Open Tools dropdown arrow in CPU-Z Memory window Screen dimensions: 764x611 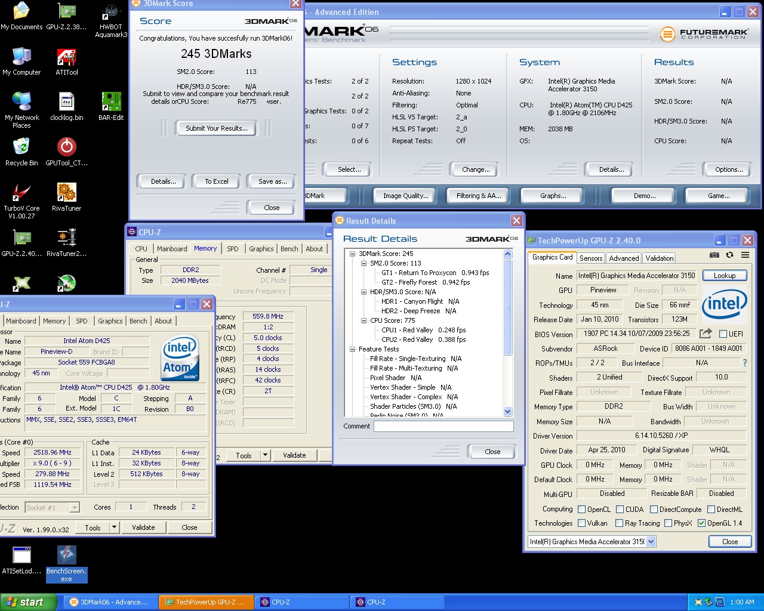[x=266, y=455]
